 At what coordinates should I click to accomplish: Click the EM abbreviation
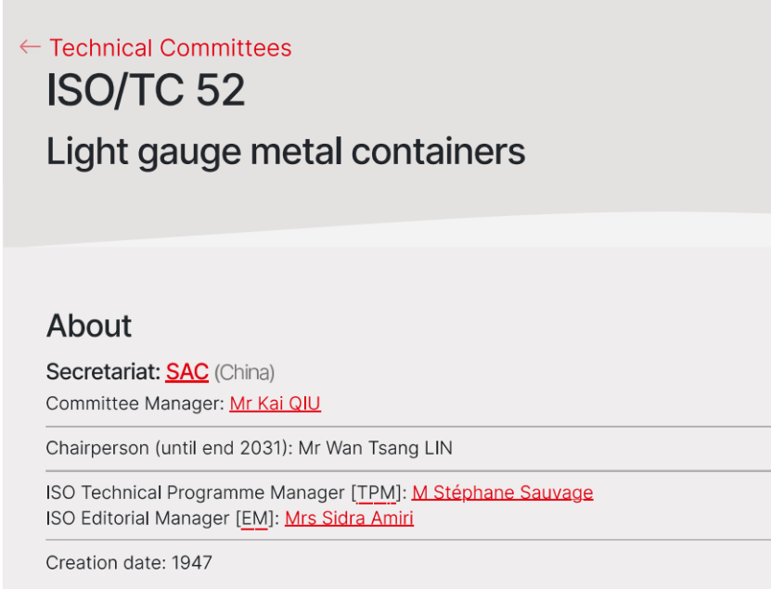tap(253, 519)
